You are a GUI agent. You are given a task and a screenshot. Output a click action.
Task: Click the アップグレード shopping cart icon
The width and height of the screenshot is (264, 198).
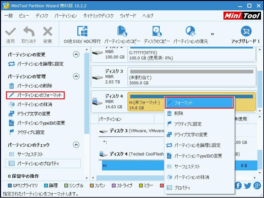246,31
